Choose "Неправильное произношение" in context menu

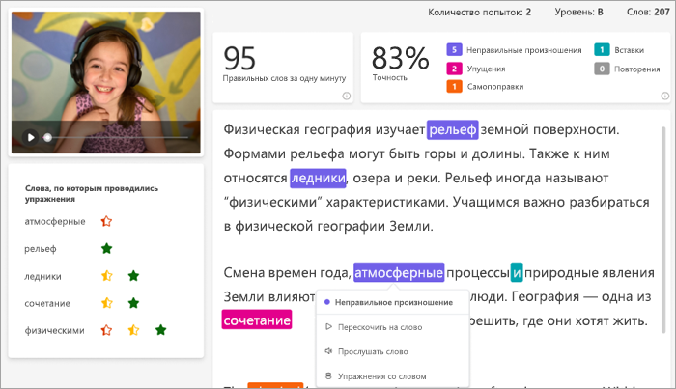393,303
